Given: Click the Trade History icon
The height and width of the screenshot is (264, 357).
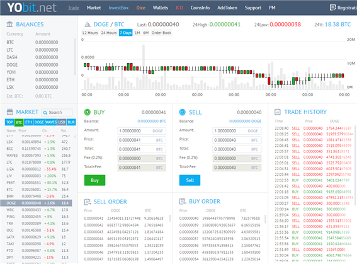Looking at the screenshot, I should tap(278, 112).
